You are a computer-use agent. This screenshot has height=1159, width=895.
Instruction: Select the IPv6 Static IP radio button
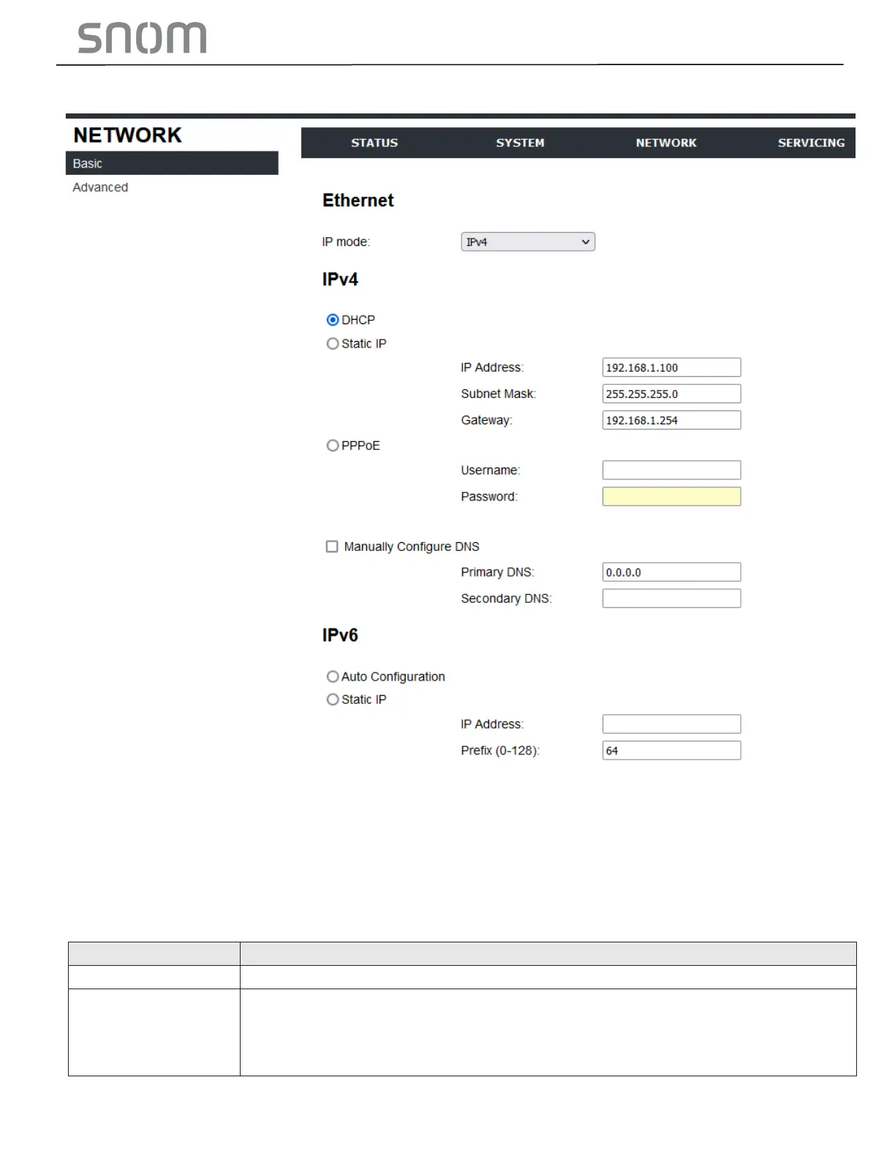[333, 699]
